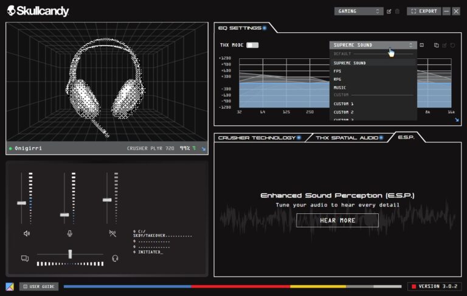The image size is (467, 296).
Task: Open the User Guide
Action: [x=39, y=286]
